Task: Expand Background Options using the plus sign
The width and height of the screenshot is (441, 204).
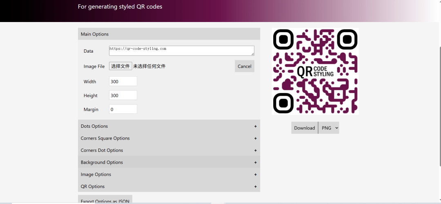Action: [x=256, y=162]
